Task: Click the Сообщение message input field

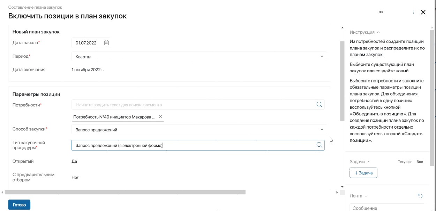Action: (387, 208)
